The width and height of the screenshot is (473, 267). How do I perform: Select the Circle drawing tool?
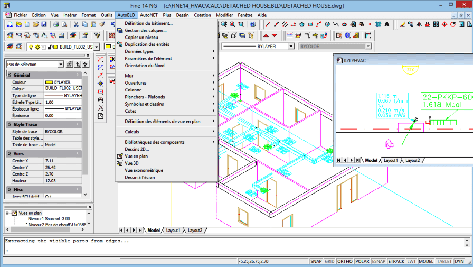pyautogui.click(x=327, y=24)
